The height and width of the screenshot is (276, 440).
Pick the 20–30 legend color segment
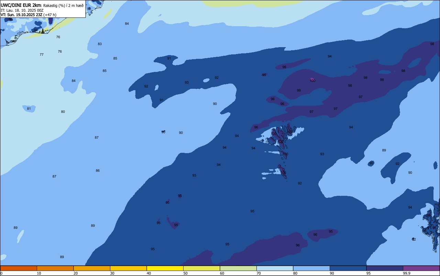pyautogui.click(x=92, y=268)
